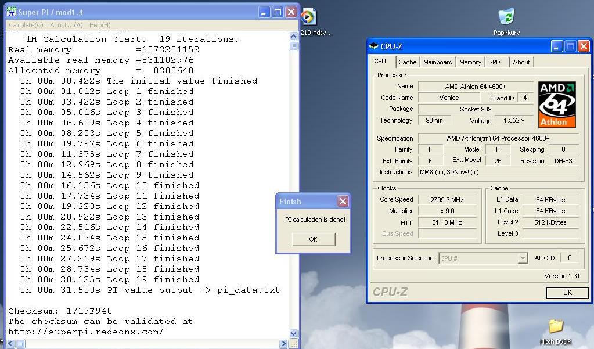Viewport: 594px width, 349px height.
Task: Close the Finish dialog with X
Action: pyautogui.click(x=343, y=202)
